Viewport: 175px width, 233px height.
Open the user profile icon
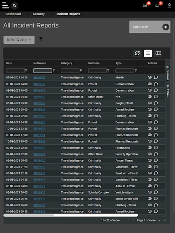click(x=169, y=5)
